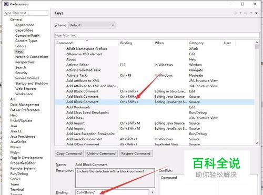This screenshot has width=263, height=195.
Task: Click the table scrollbar up arrow
Action: pos(257,42)
